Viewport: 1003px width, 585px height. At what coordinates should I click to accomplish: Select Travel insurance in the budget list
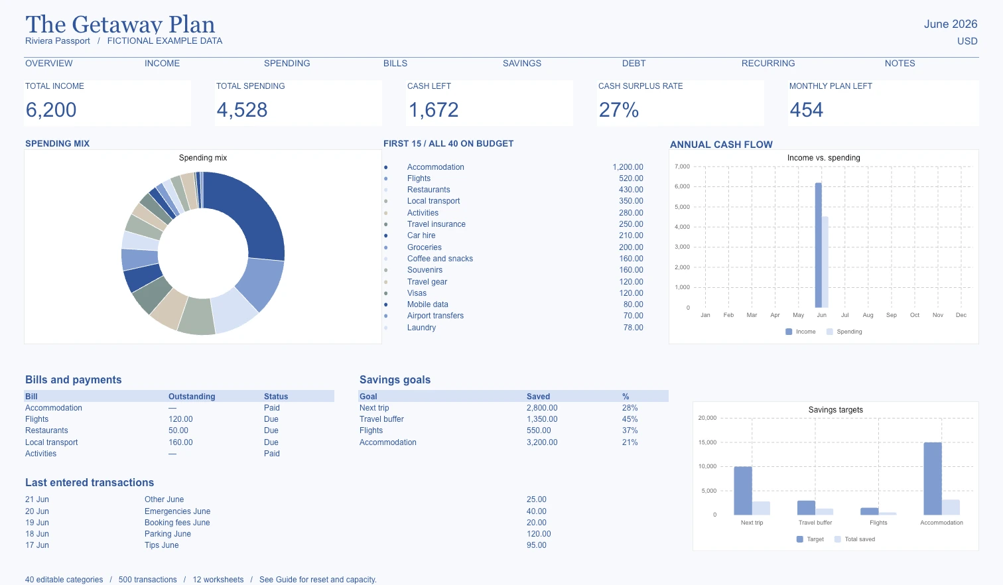[x=436, y=224]
